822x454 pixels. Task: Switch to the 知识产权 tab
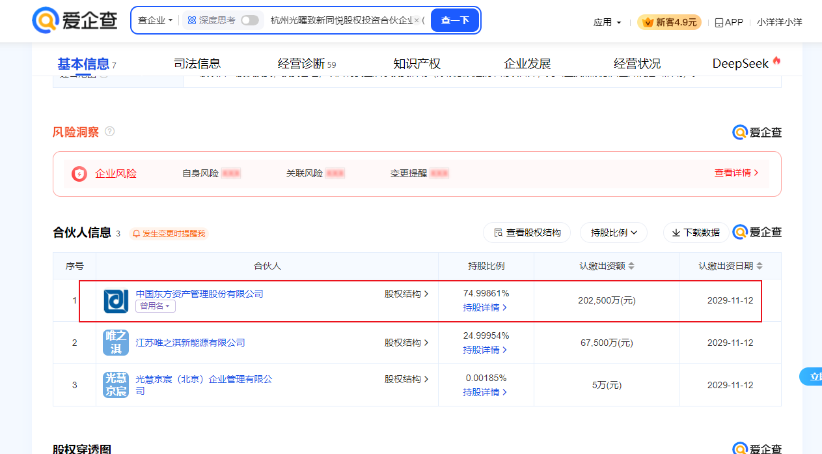(x=417, y=64)
